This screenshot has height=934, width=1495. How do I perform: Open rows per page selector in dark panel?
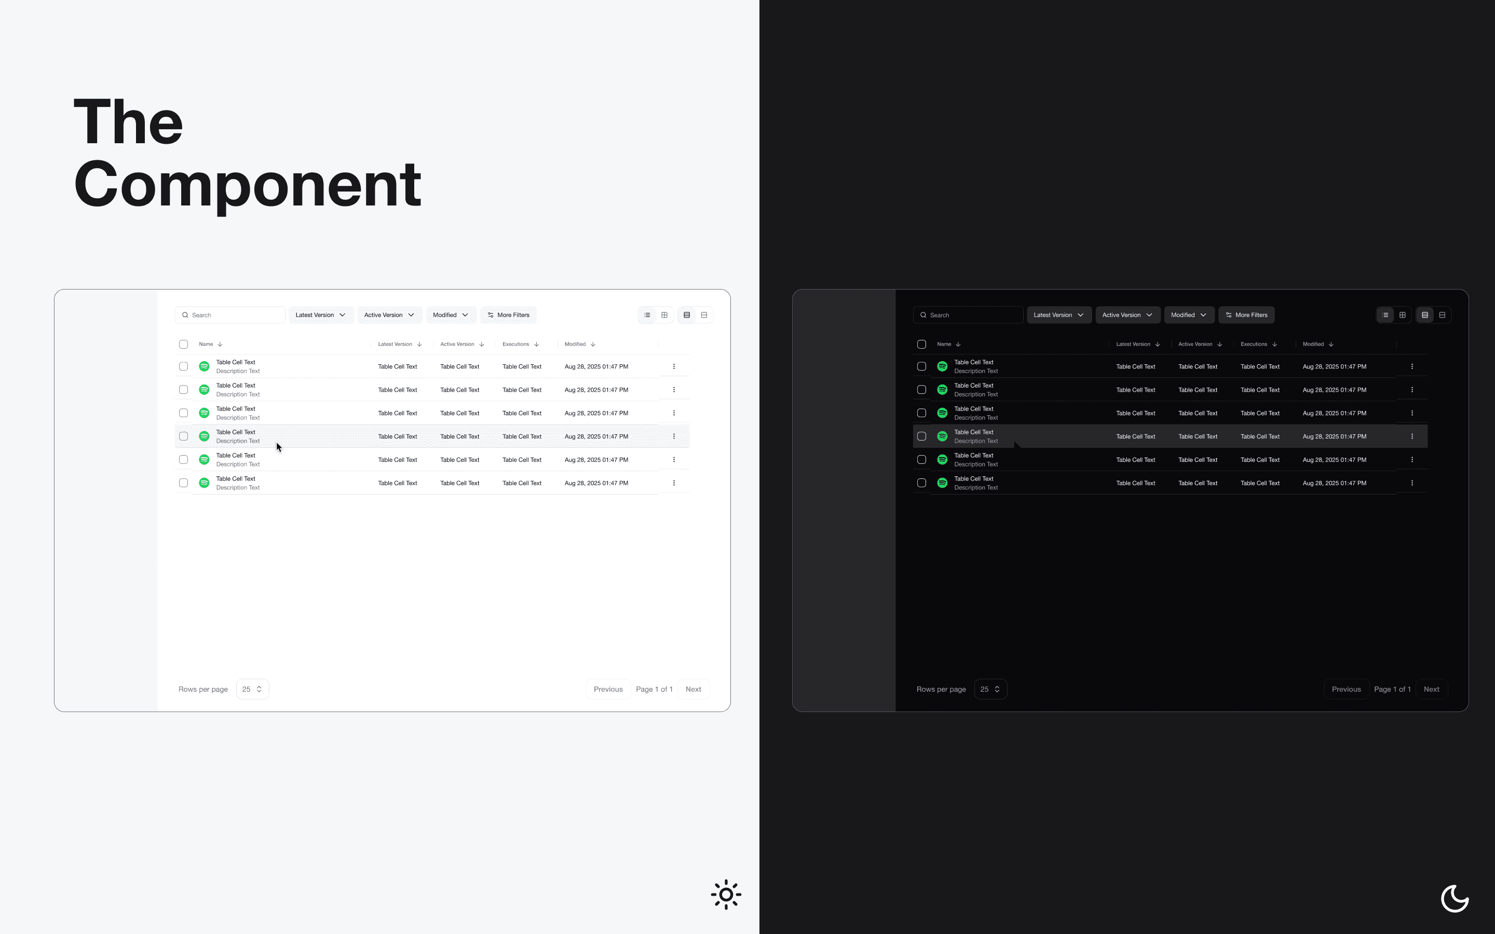(990, 689)
